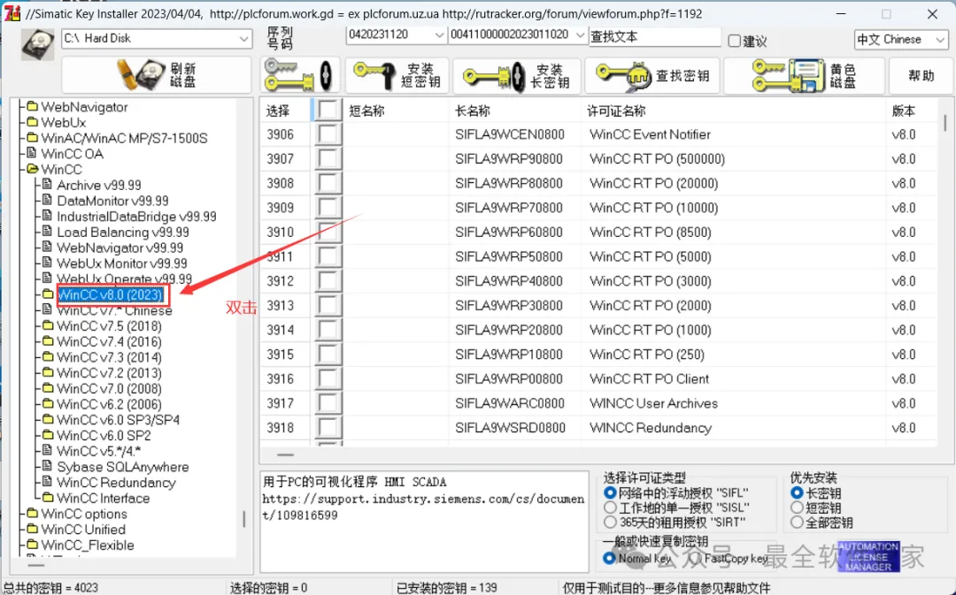
Task: Check the box for row 3907
Action: 328,159
